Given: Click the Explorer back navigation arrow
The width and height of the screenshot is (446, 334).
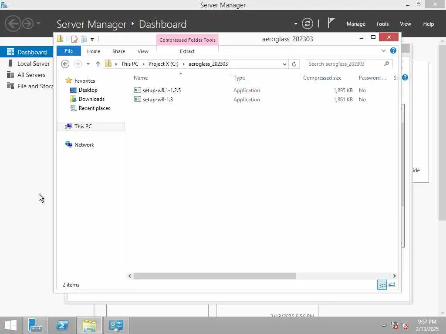Looking at the screenshot, I should click(65, 64).
